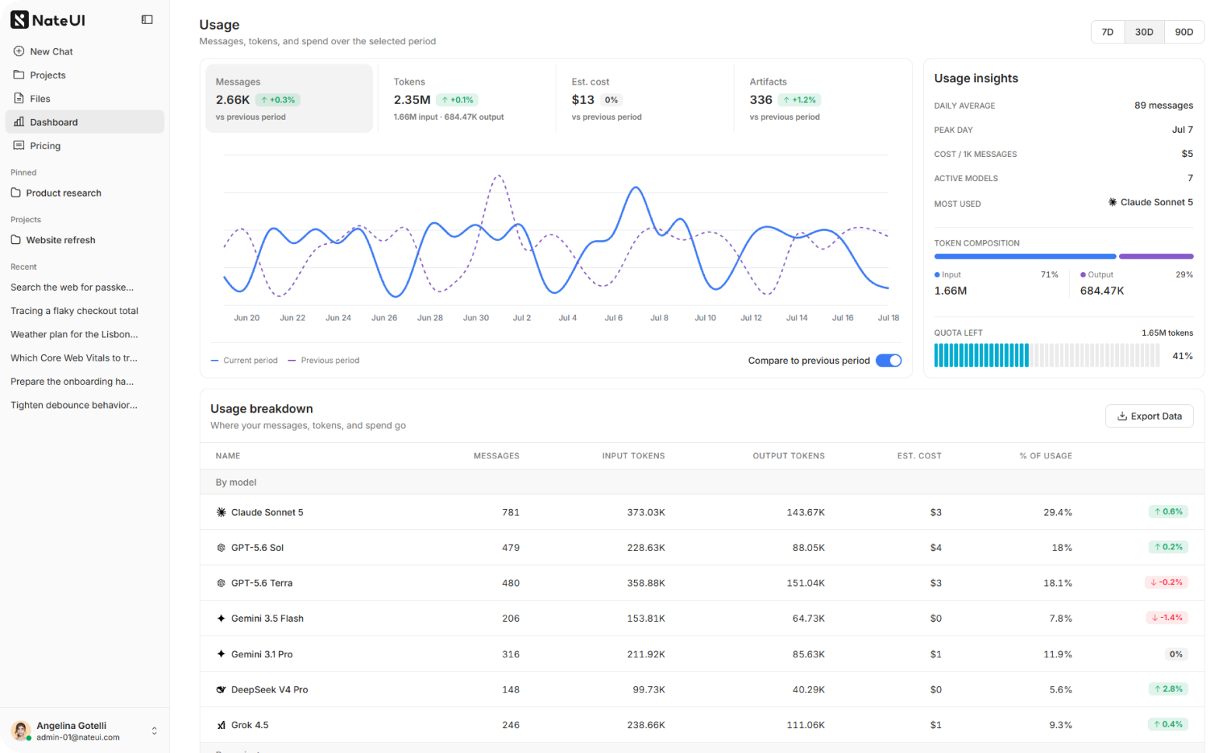Screen dimensions: 1231x753
Task: Click the Website refresh folder icon
Action: 16,240
